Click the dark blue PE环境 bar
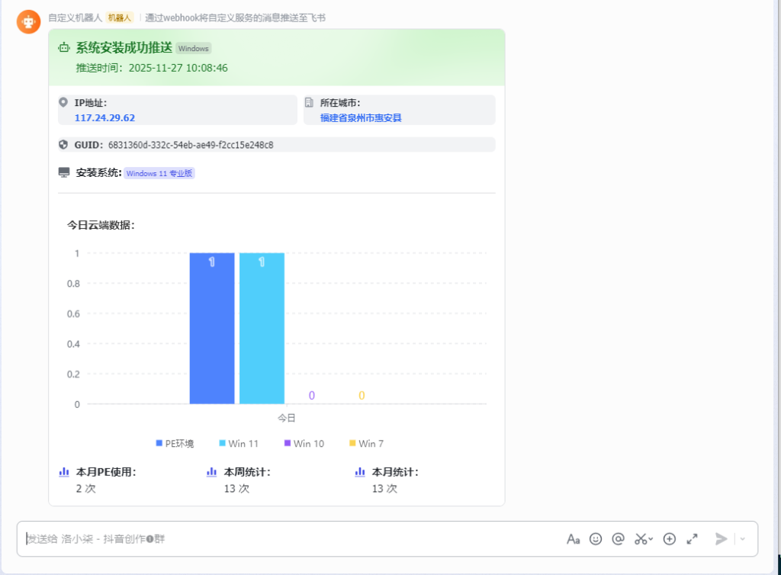Image resolution: width=781 pixels, height=575 pixels. pyautogui.click(x=212, y=328)
